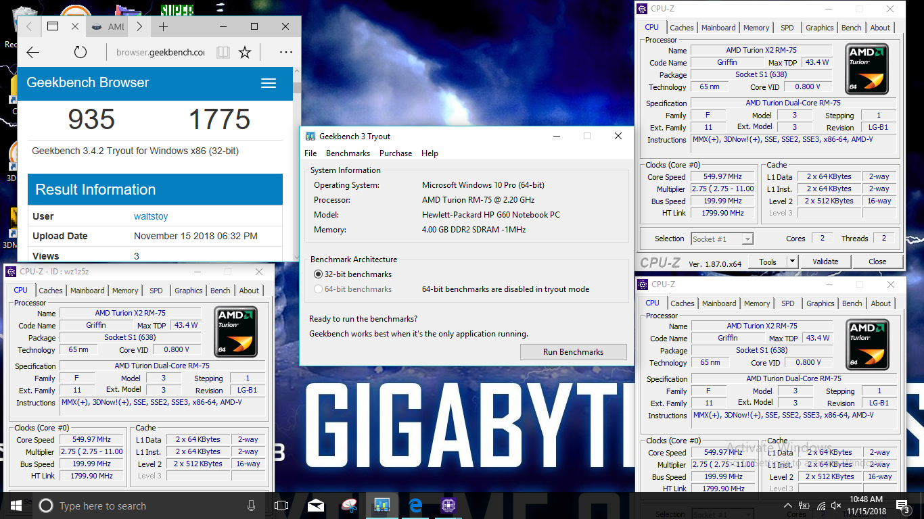Screen dimensions: 924x519
Task: Open Caches tab in CPU-Z wz1z5z window
Action: click(x=51, y=291)
